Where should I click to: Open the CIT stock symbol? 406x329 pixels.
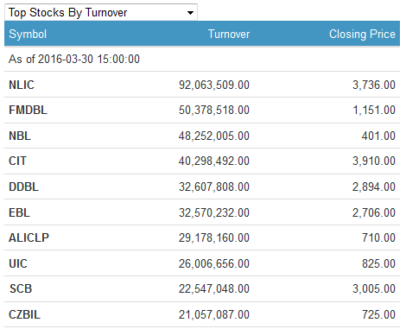(17, 161)
